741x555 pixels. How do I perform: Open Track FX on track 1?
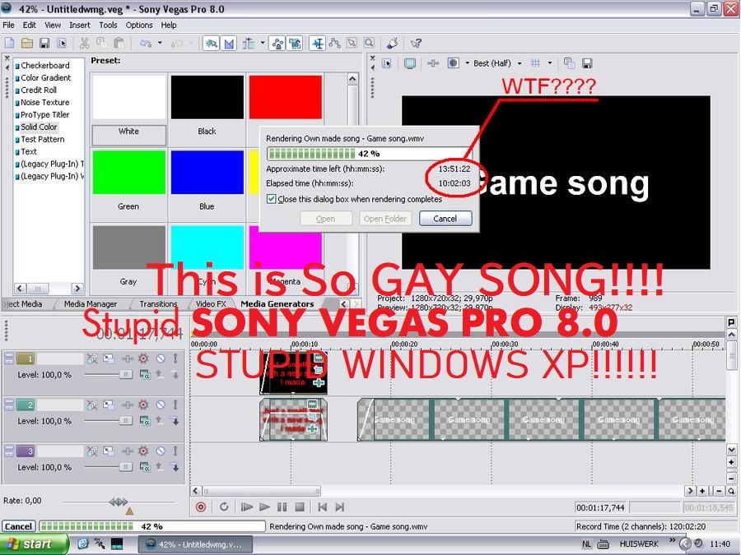click(128, 358)
